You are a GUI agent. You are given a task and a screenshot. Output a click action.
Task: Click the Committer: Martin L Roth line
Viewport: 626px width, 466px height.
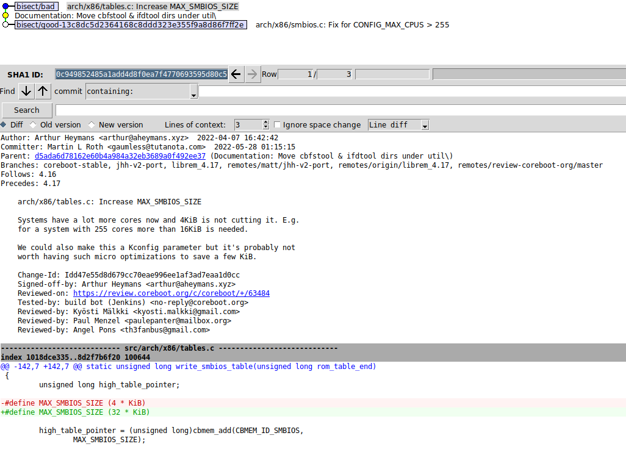(148, 147)
